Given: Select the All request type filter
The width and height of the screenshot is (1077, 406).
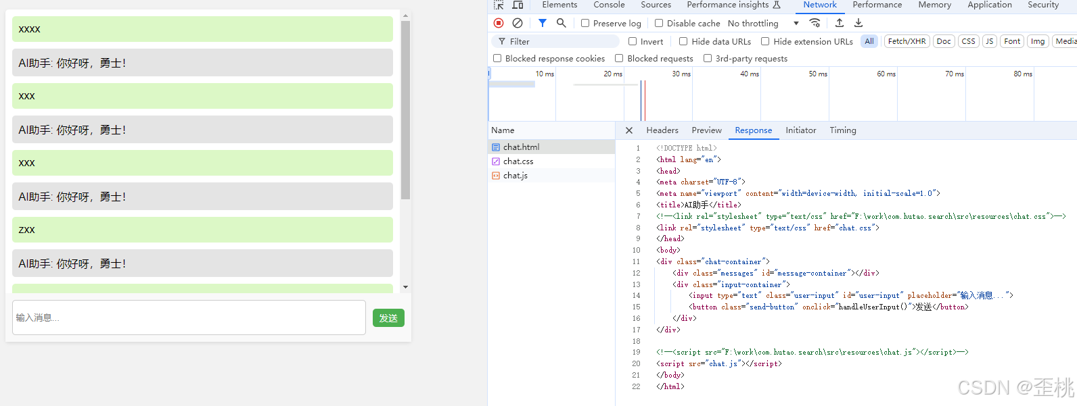Looking at the screenshot, I should [869, 41].
